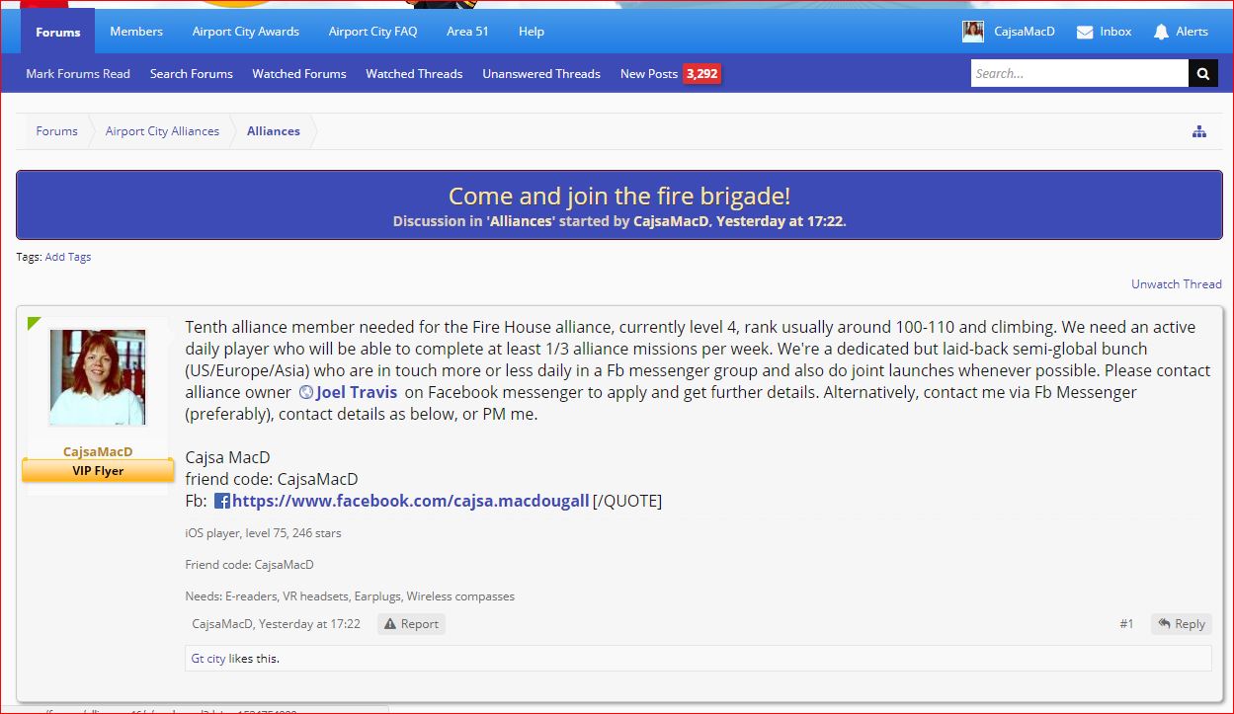Screen dimensions: 1234x714
Task: Click Mark Forums Read
Action: pos(78,74)
